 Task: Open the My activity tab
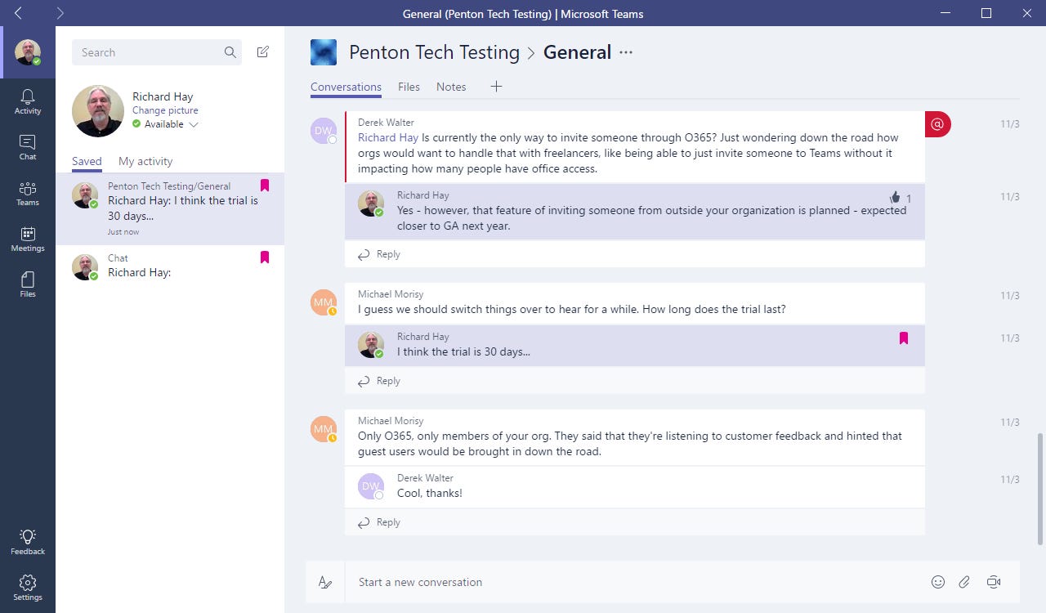point(145,161)
